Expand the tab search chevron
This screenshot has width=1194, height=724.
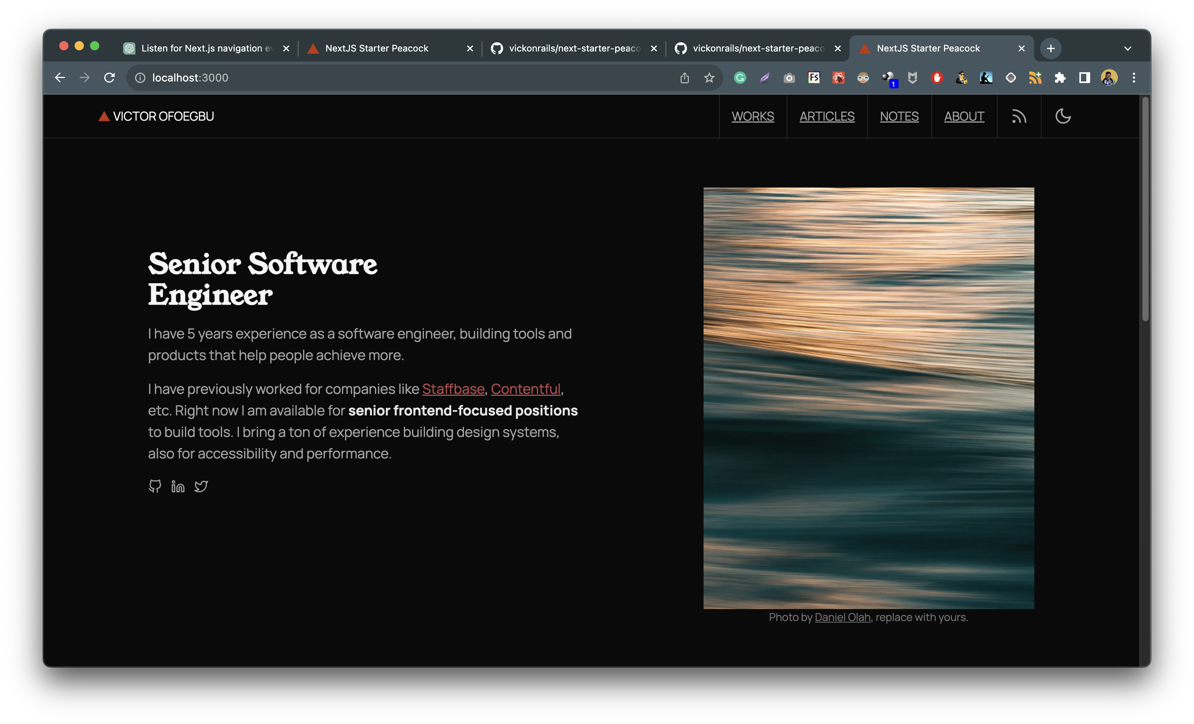click(1127, 48)
